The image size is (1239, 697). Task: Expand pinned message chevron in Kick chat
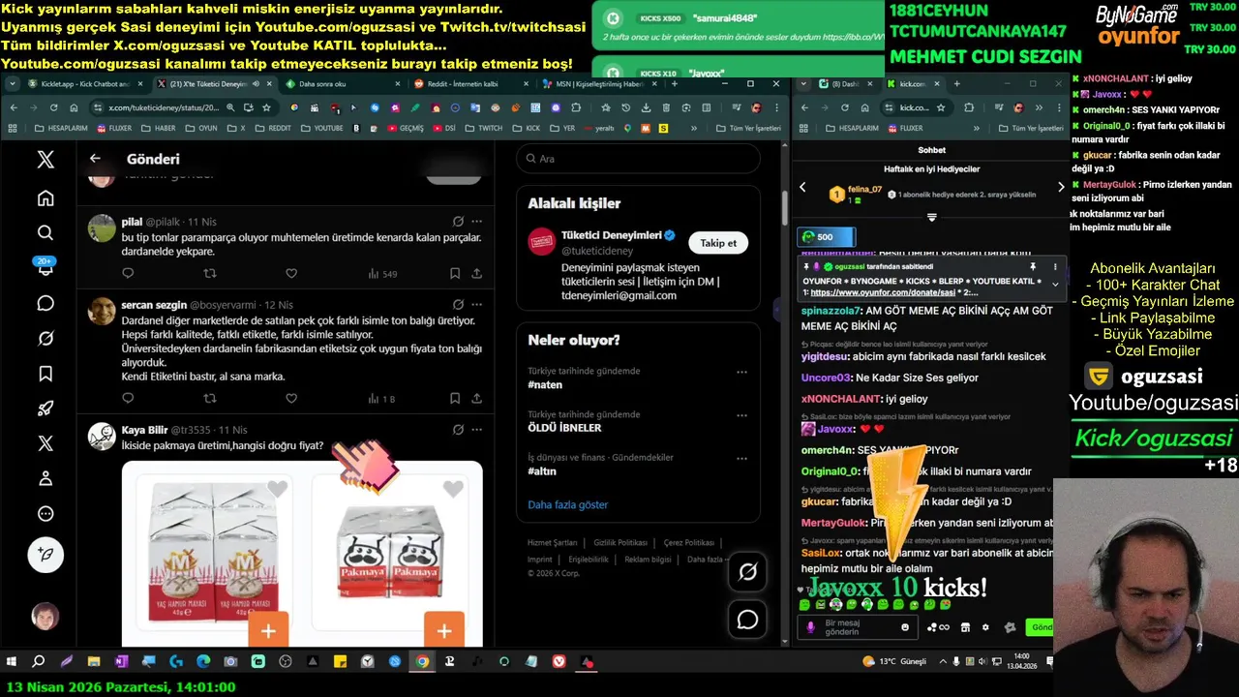tap(1055, 284)
